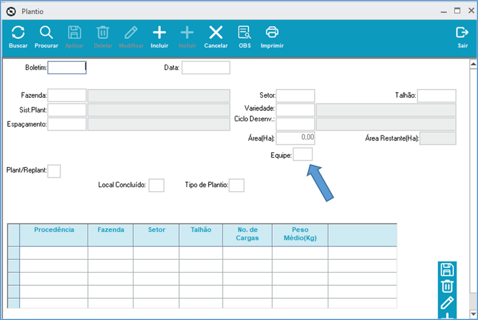Click the Talhão column header in grid
This screenshot has height=320, width=478.
[201, 235]
